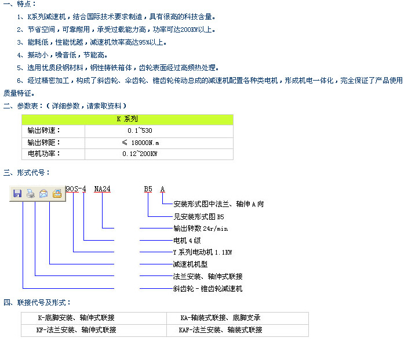
Task: Click the green 'K 系列' table header
Action: click(128, 119)
